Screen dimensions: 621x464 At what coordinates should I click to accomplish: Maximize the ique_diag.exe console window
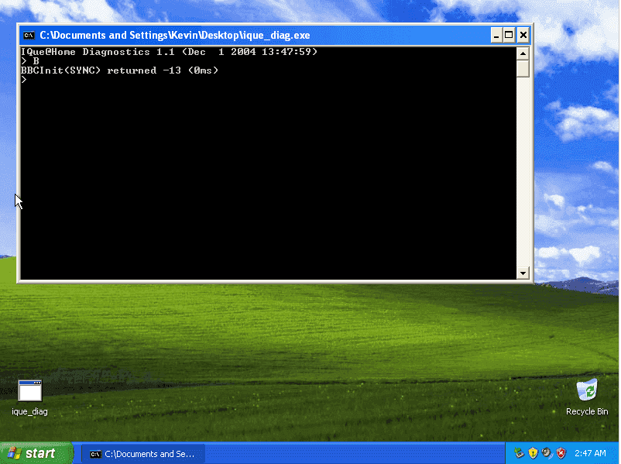point(509,36)
